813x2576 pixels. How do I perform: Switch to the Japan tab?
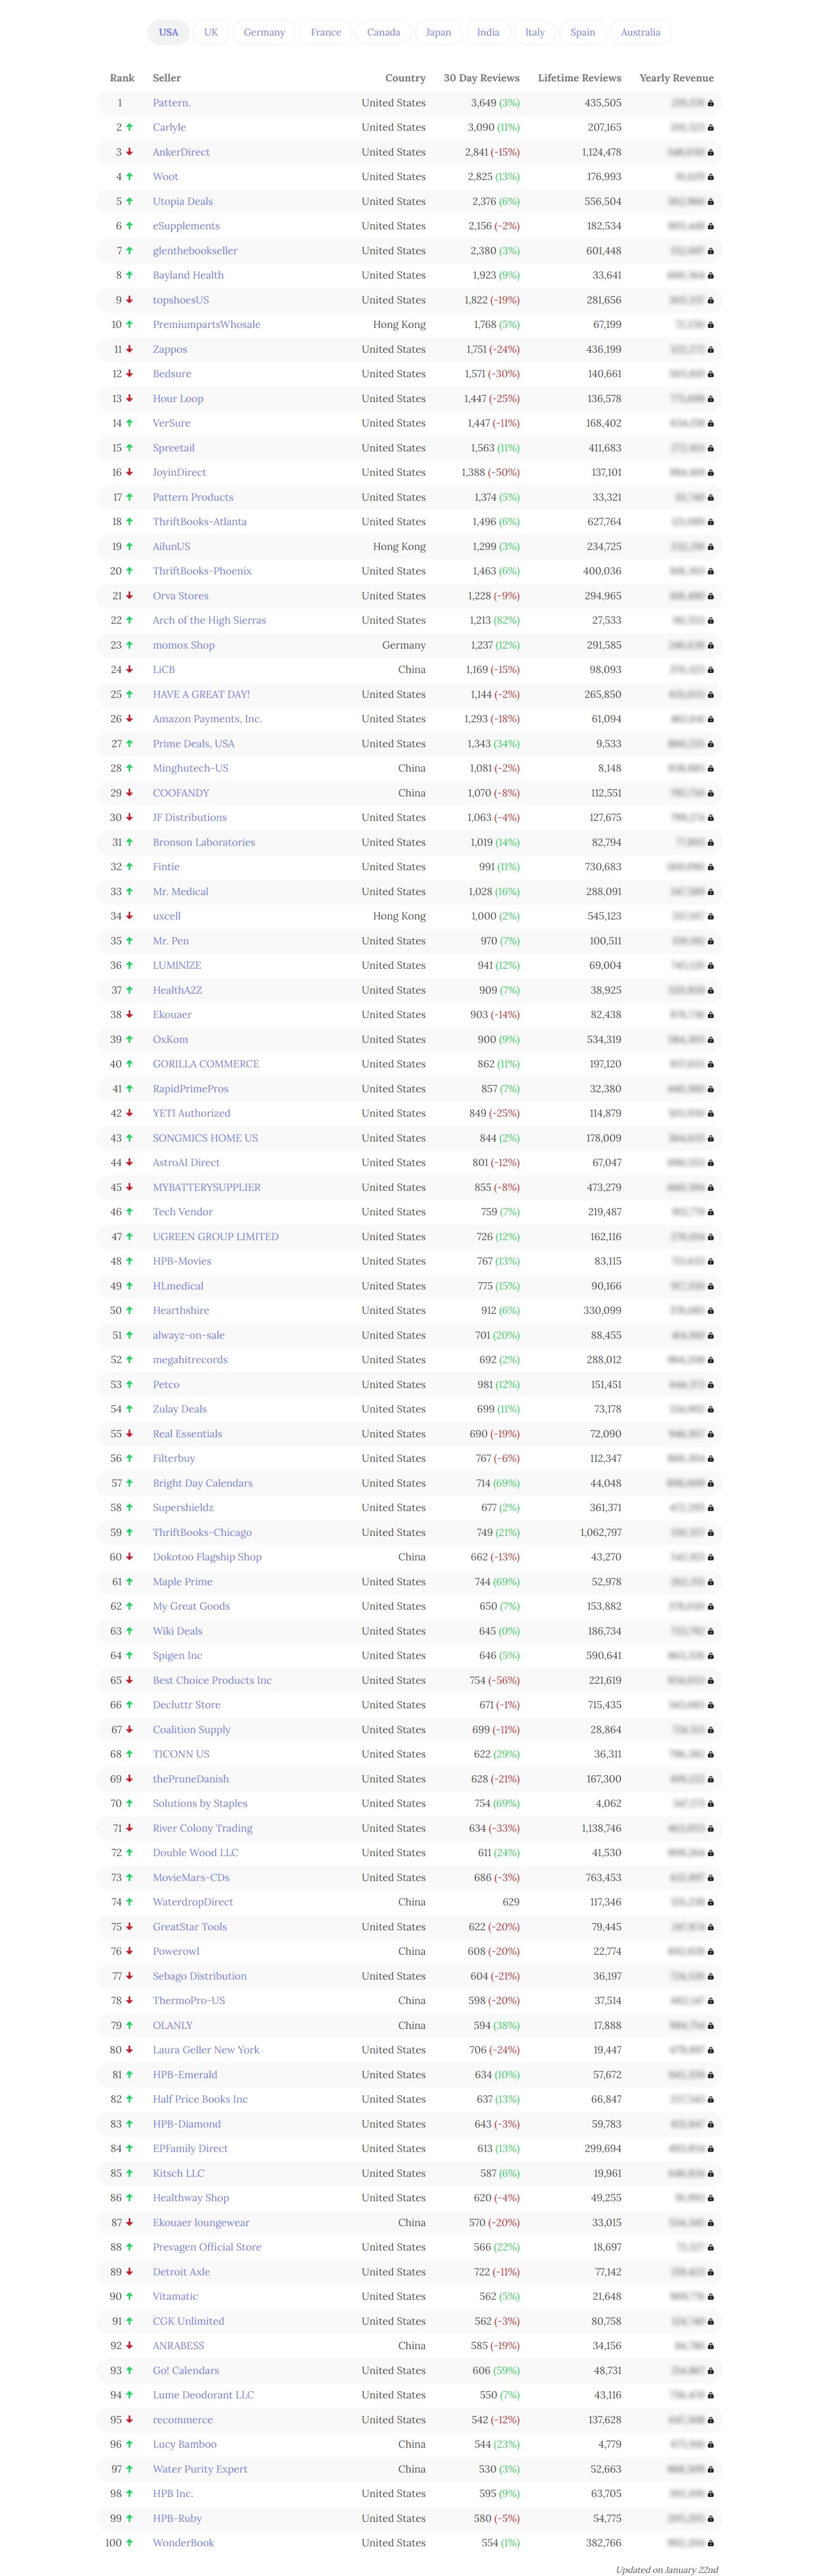[x=438, y=32]
